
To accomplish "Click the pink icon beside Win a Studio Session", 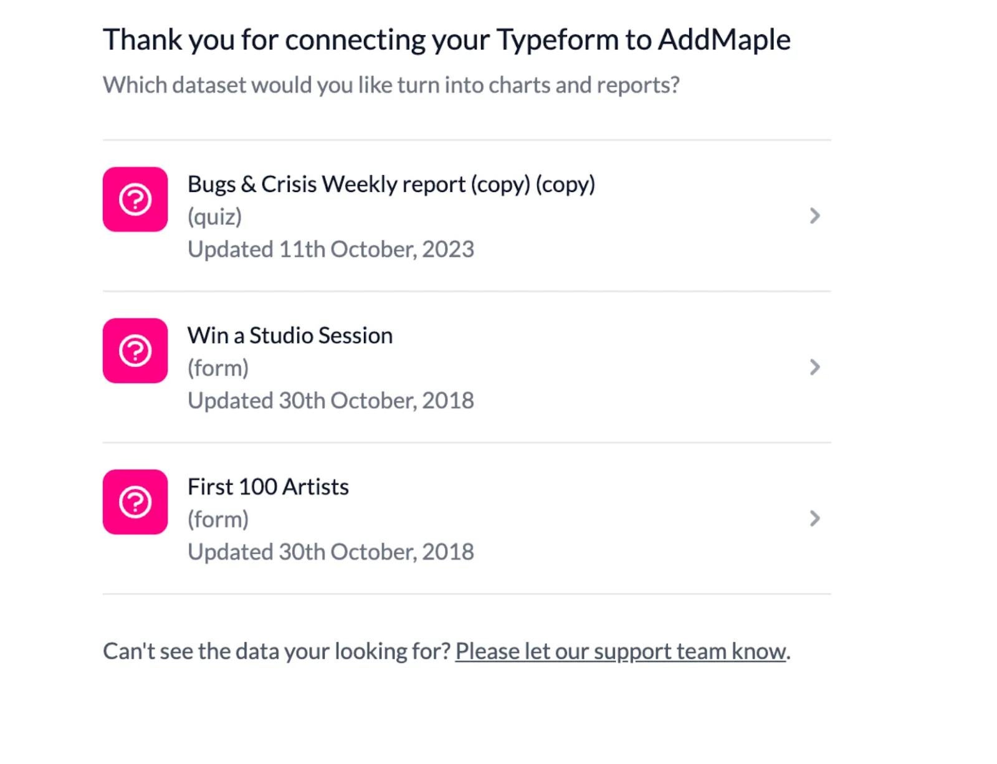I will (x=135, y=351).
